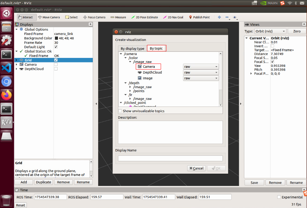Activate Focus Camera tool
The width and height of the screenshot is (307, 208).
pyautogui.click(x=94, y=17)
